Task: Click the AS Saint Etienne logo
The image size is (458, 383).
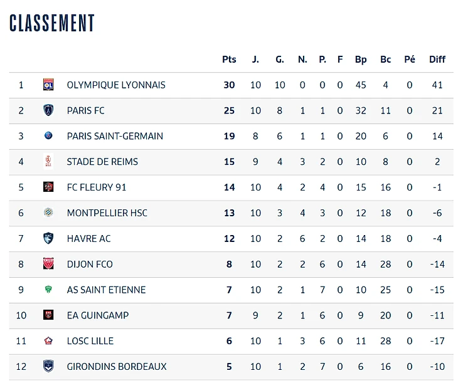Action: 48,290
